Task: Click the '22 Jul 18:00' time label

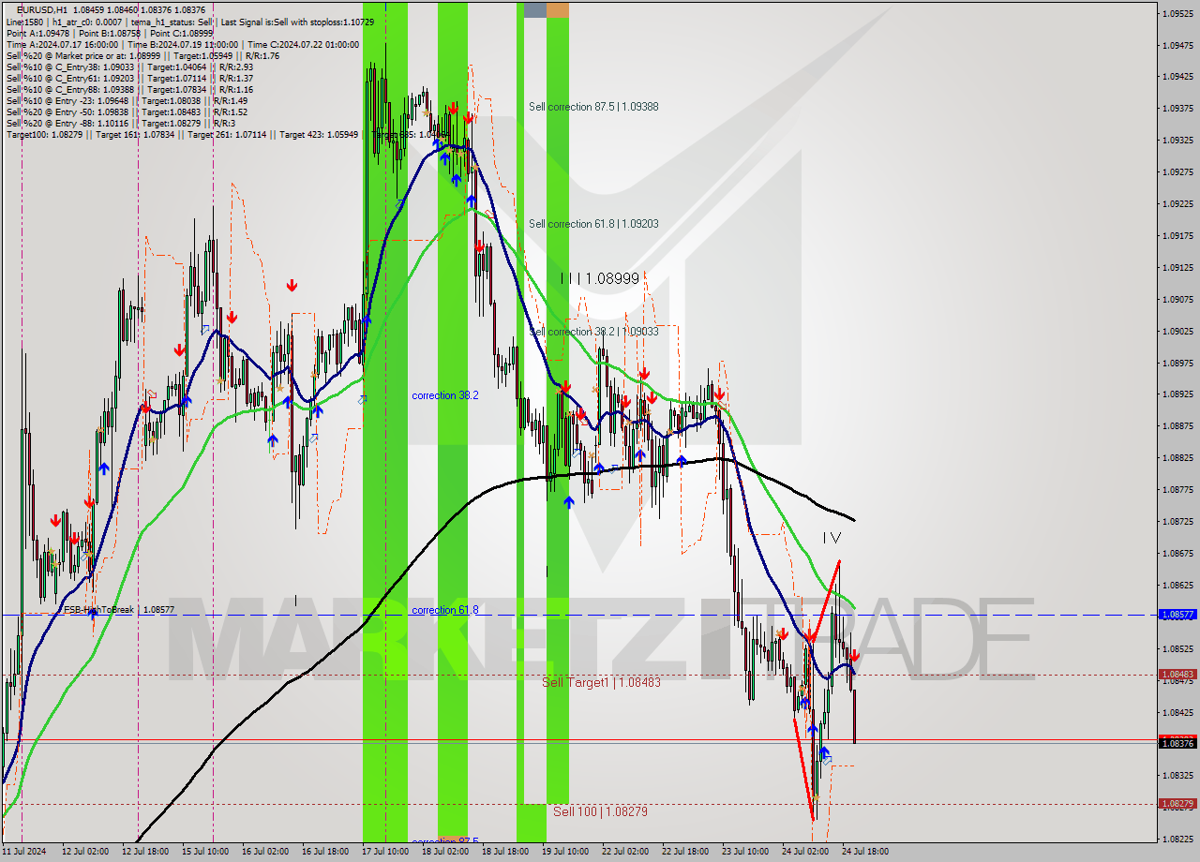Action: (x=685, y=852)
